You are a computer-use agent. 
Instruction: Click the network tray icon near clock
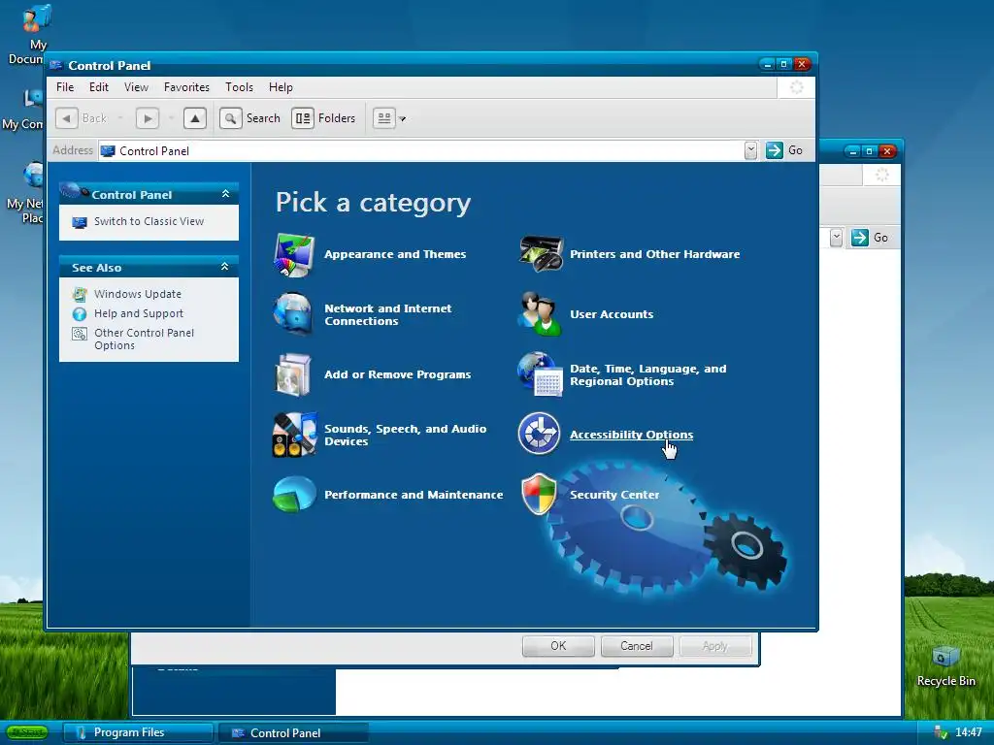[941, 732]
